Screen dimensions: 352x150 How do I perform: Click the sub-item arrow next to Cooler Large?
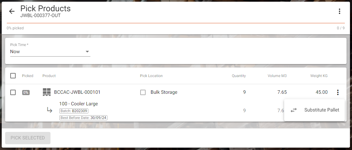click(49, 110)
